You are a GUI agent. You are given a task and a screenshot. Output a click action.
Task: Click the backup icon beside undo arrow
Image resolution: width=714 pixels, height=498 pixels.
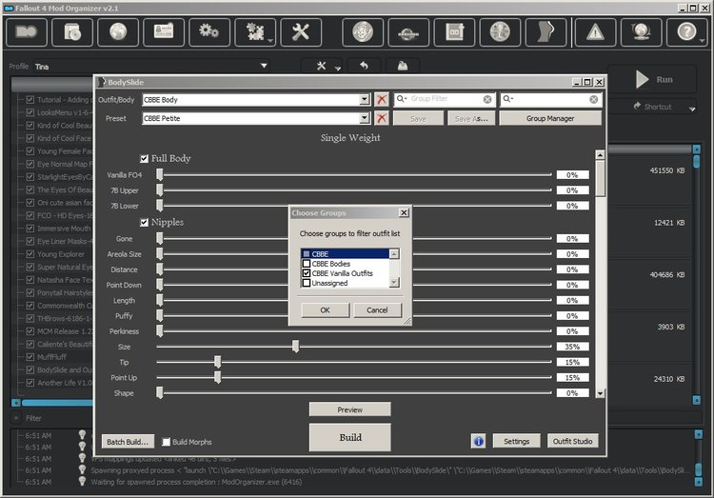[x=402, y=66]
